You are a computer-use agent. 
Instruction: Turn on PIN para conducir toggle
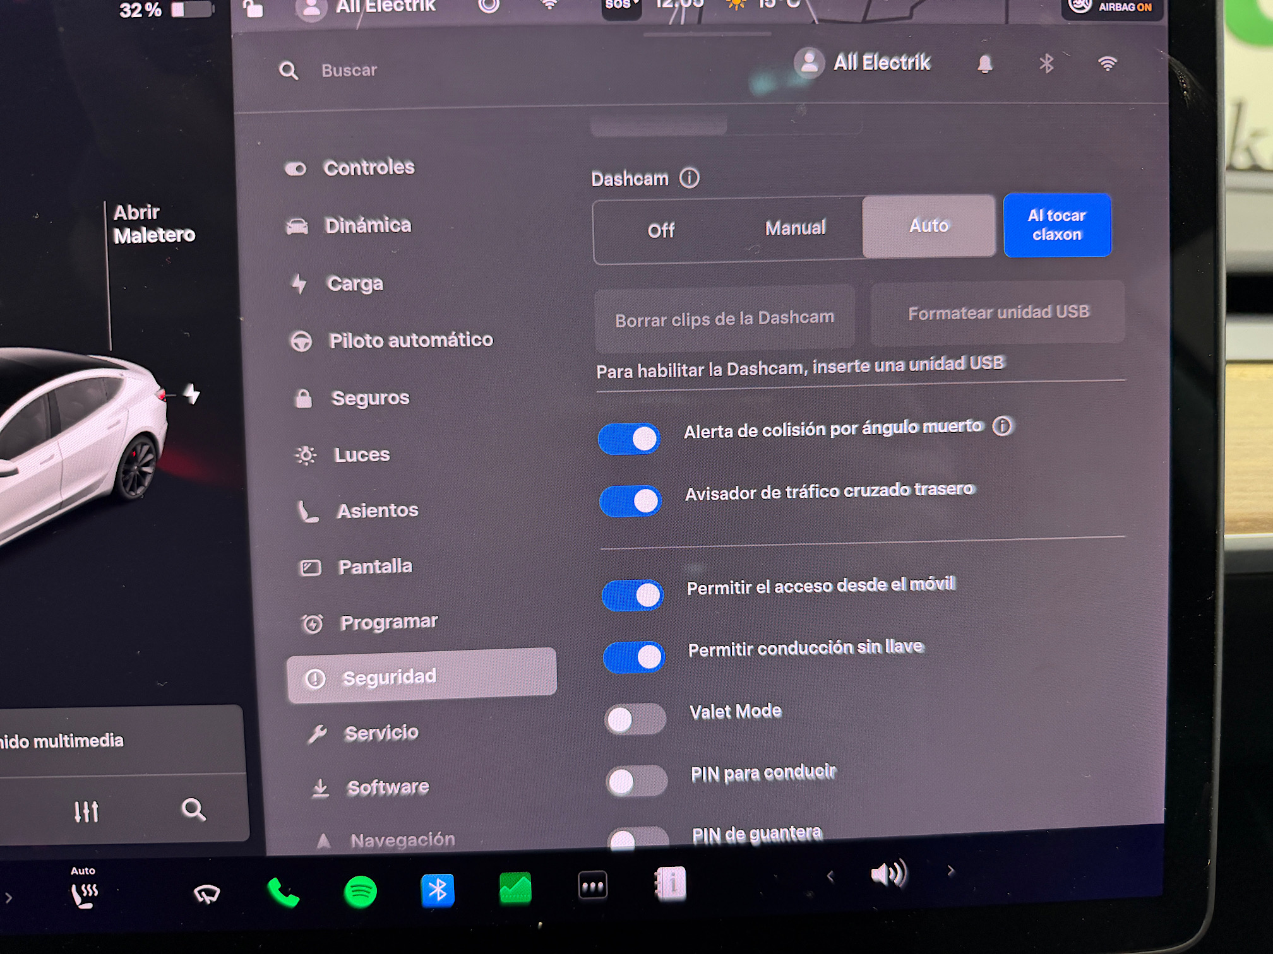click(636, 781)
